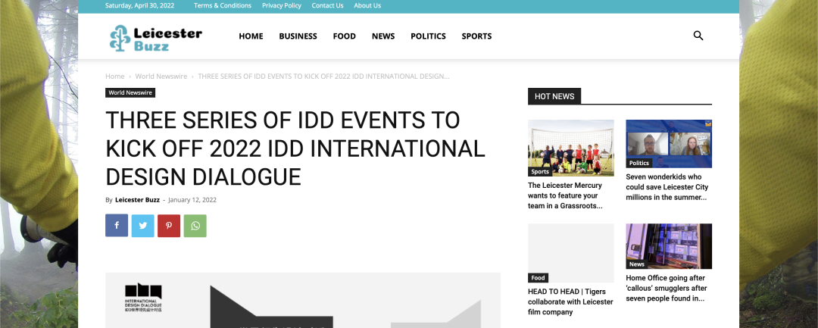Click the Saturday, April 30, 2022 date
The height and width of the screenshot is (328, 818).
140,6
